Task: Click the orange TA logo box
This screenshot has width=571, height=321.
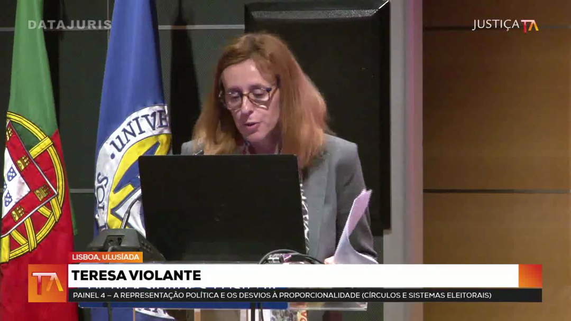Action: point(48,284)
